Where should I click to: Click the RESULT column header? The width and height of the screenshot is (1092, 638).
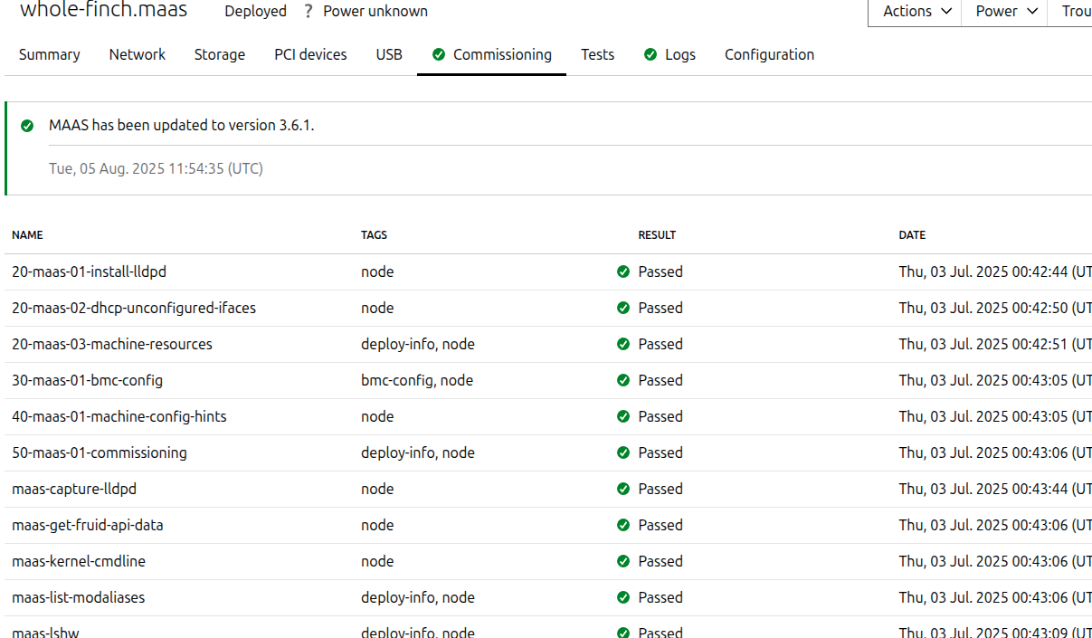tap(657, 235)
